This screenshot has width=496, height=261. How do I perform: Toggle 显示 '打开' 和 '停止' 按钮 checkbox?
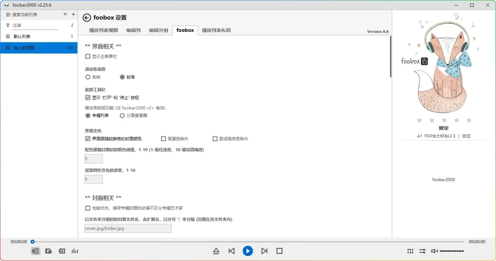coord(88,98)
